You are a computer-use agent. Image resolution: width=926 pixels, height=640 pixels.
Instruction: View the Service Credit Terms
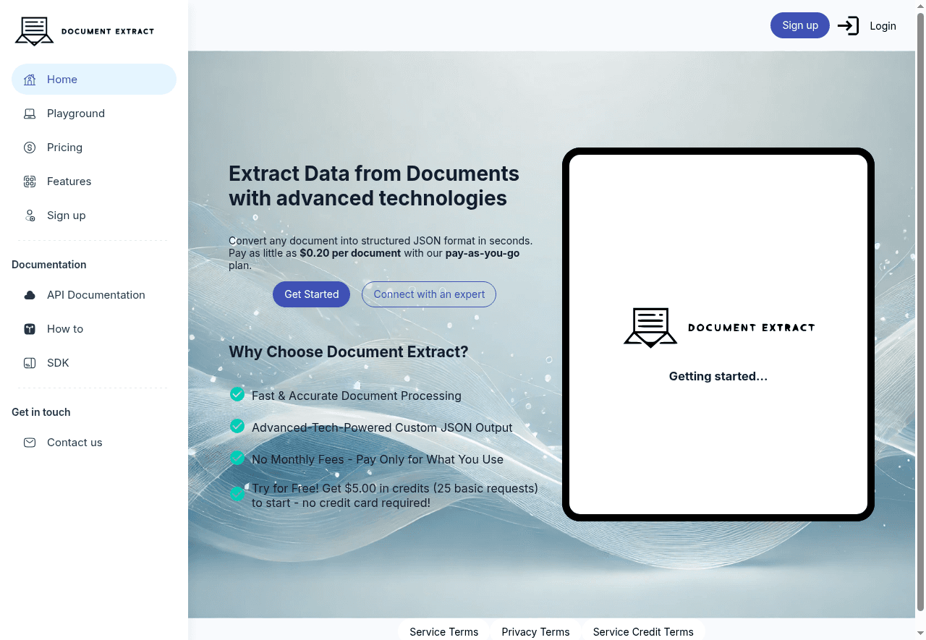pos(643,631)
